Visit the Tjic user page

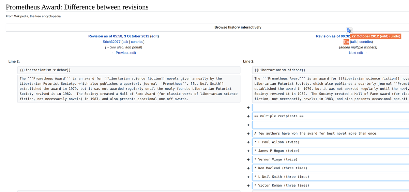[x=346, y=41]
